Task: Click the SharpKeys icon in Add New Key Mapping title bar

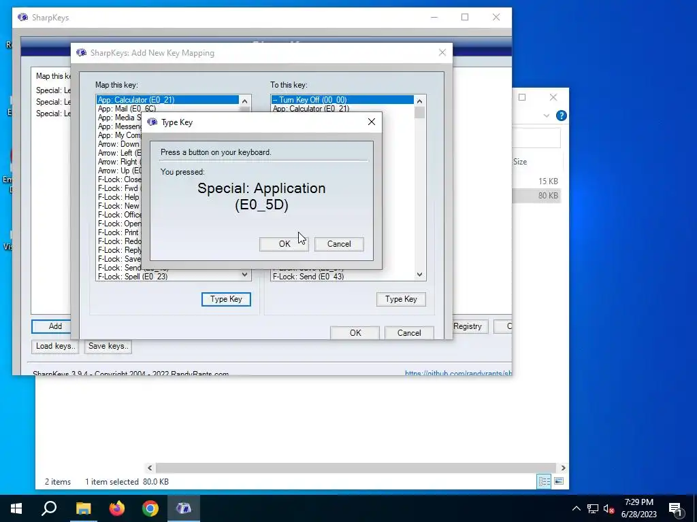Action: click(82, 52)
